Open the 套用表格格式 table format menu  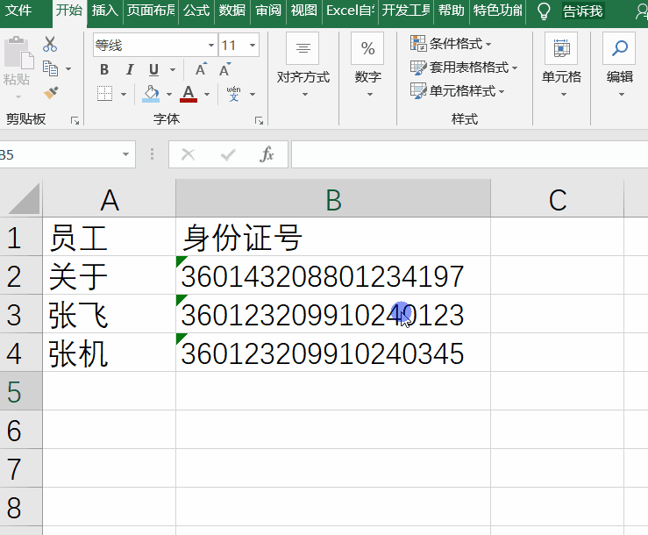[x=464, y=67]
